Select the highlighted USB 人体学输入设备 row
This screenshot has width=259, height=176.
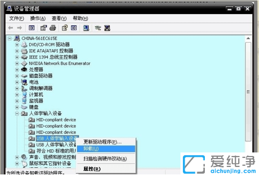[x=57, y=138]
